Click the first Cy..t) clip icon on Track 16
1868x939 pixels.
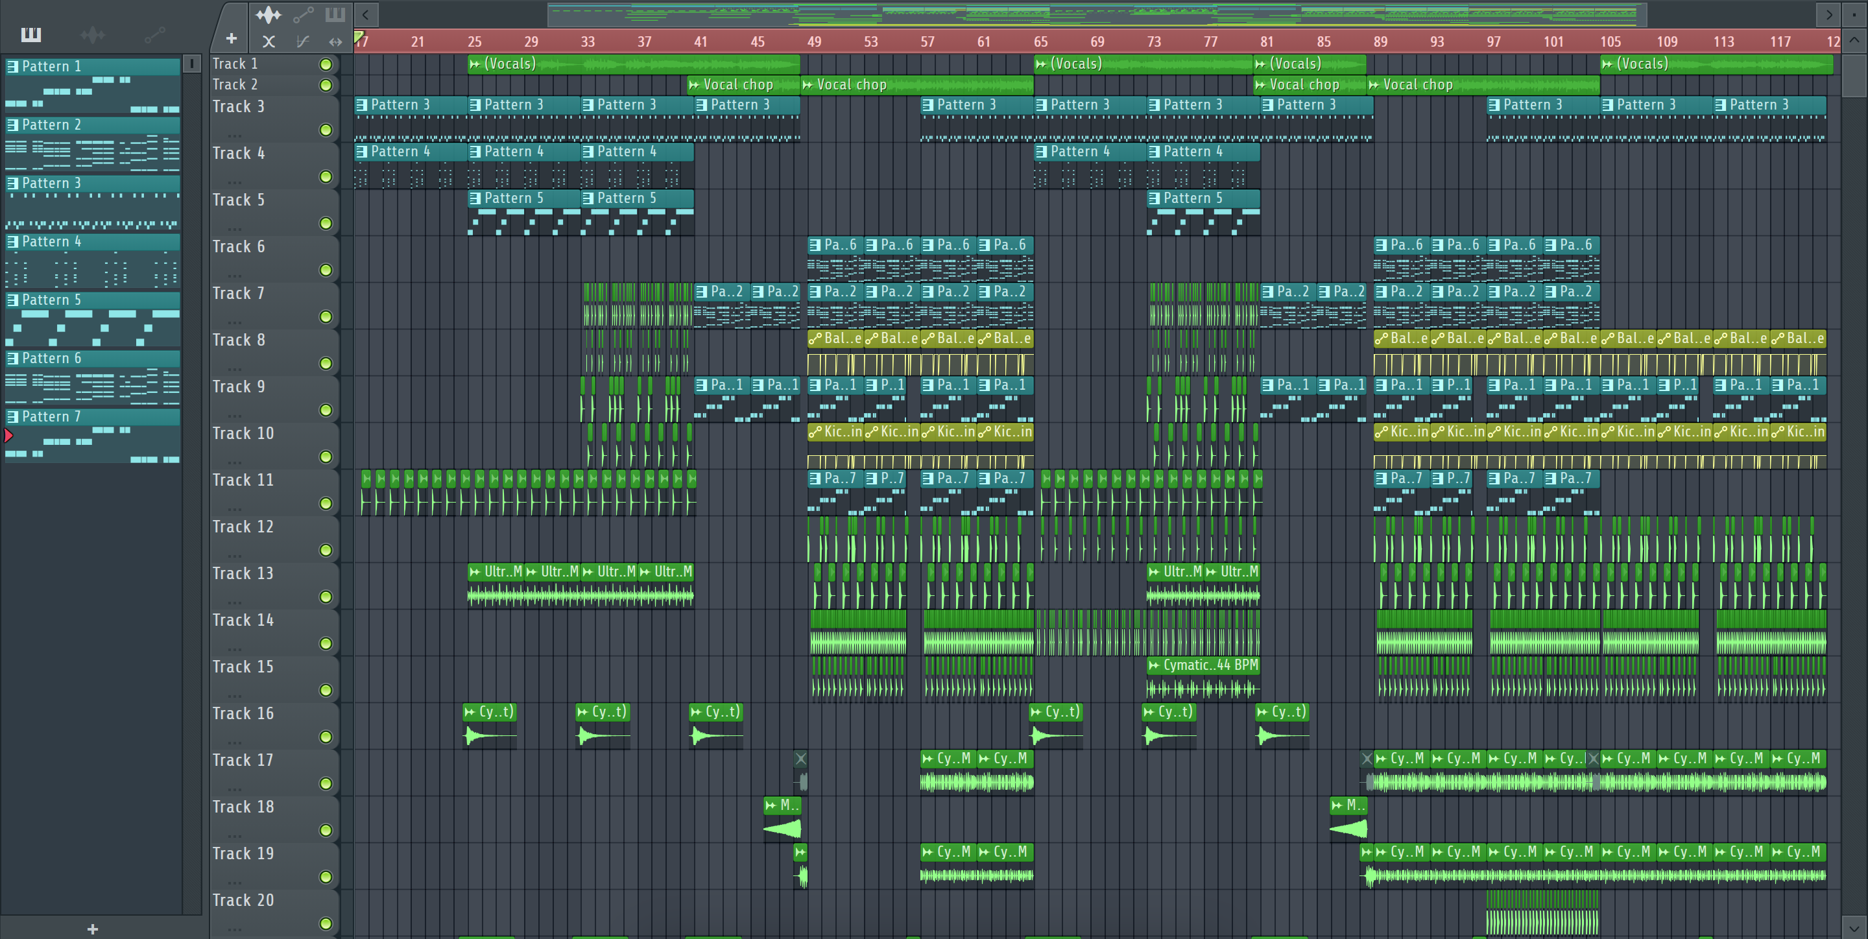(x=470, y=711)
